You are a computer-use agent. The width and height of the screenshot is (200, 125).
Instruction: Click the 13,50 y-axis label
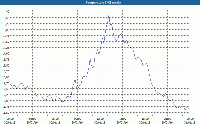(x=6, y=65)
